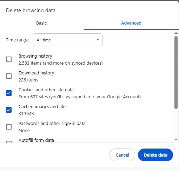Click the scrollbar down arrow
Image resolution: width=179 pixels, height=171 pixels.
(176, 139)
